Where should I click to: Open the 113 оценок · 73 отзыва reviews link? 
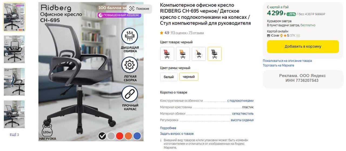(x=187, y=33)
